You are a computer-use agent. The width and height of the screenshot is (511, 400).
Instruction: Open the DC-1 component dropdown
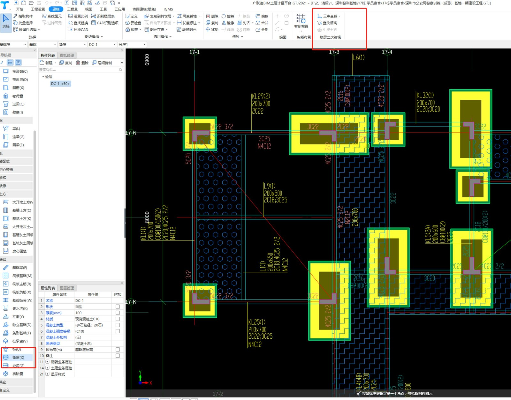tap(102, 44)
